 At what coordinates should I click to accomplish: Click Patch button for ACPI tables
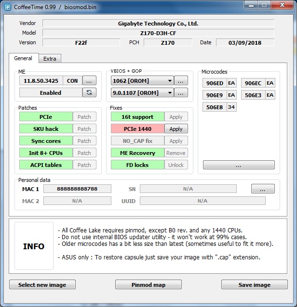[84, 165]
